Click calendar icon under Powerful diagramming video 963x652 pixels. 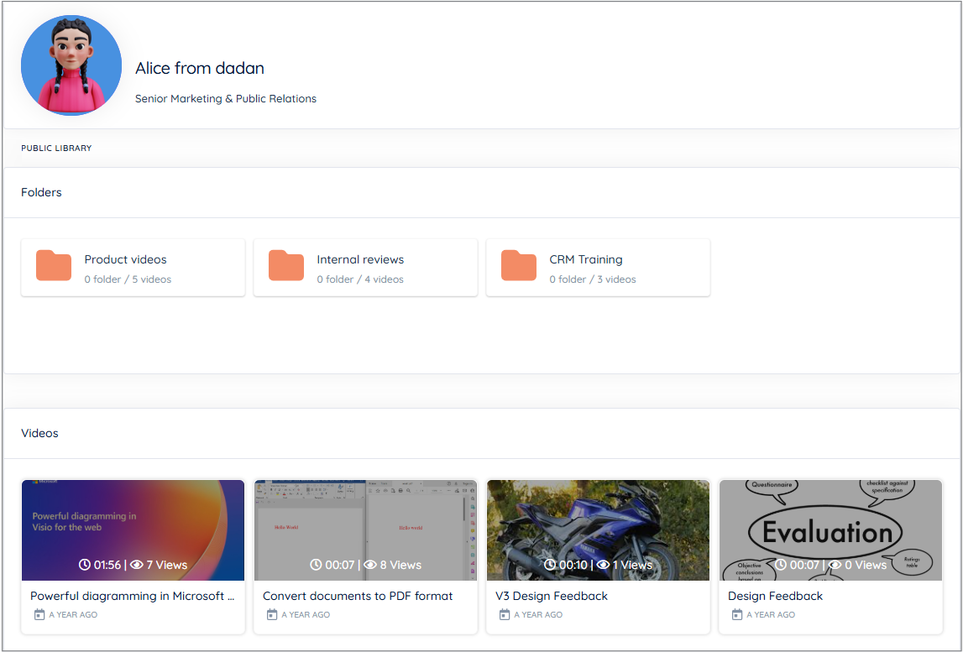[39, 615]
